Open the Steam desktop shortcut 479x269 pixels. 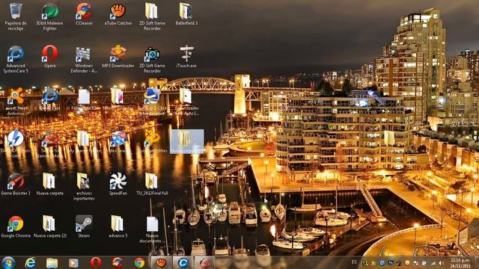[84, 226]
